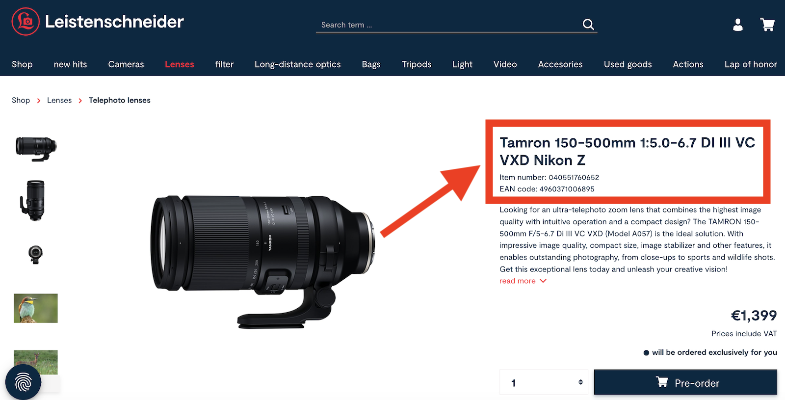Click the cart icon in Pre-order button

(x=662, y=382)
